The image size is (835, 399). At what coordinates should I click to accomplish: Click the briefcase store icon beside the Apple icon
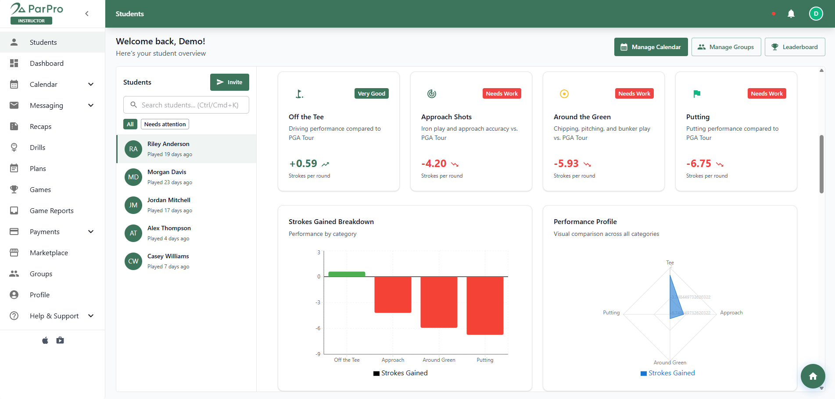point(60,340)
